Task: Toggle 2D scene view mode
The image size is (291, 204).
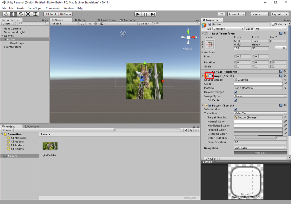Action: tap(83, 24)
